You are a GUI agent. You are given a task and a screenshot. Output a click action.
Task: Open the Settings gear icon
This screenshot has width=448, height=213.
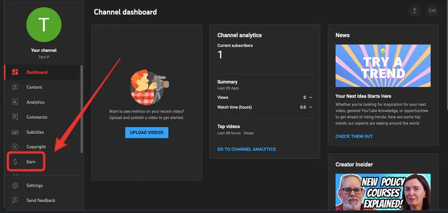tap(15, 186)
